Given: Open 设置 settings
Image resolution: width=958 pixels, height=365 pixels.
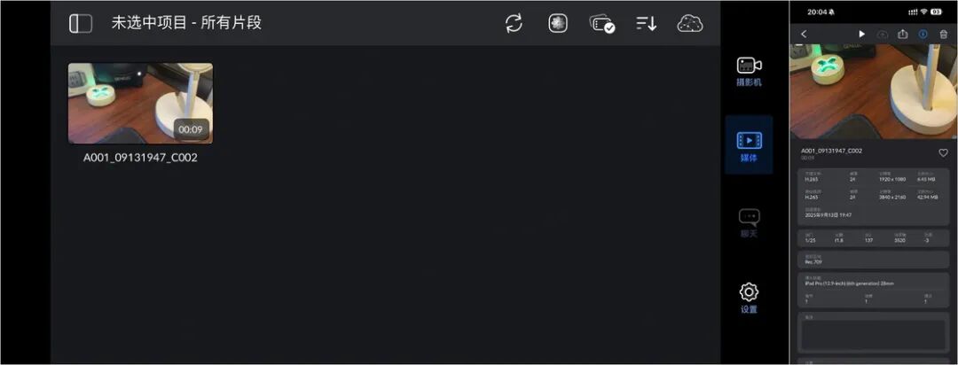Looking at the screenshot, I should tap(749, 298).
